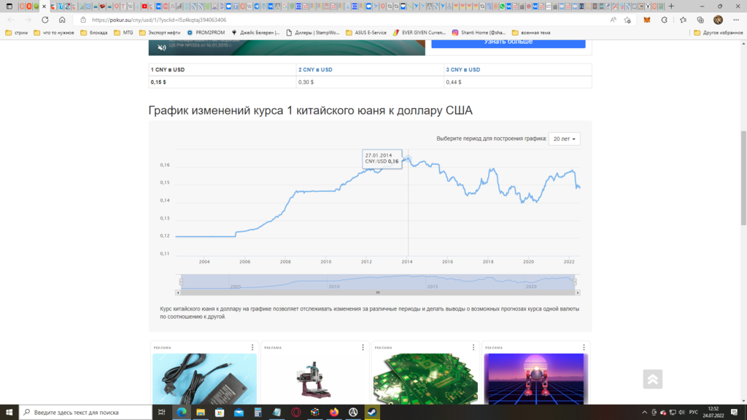Unmute the video ad with speaker icon

162,47
